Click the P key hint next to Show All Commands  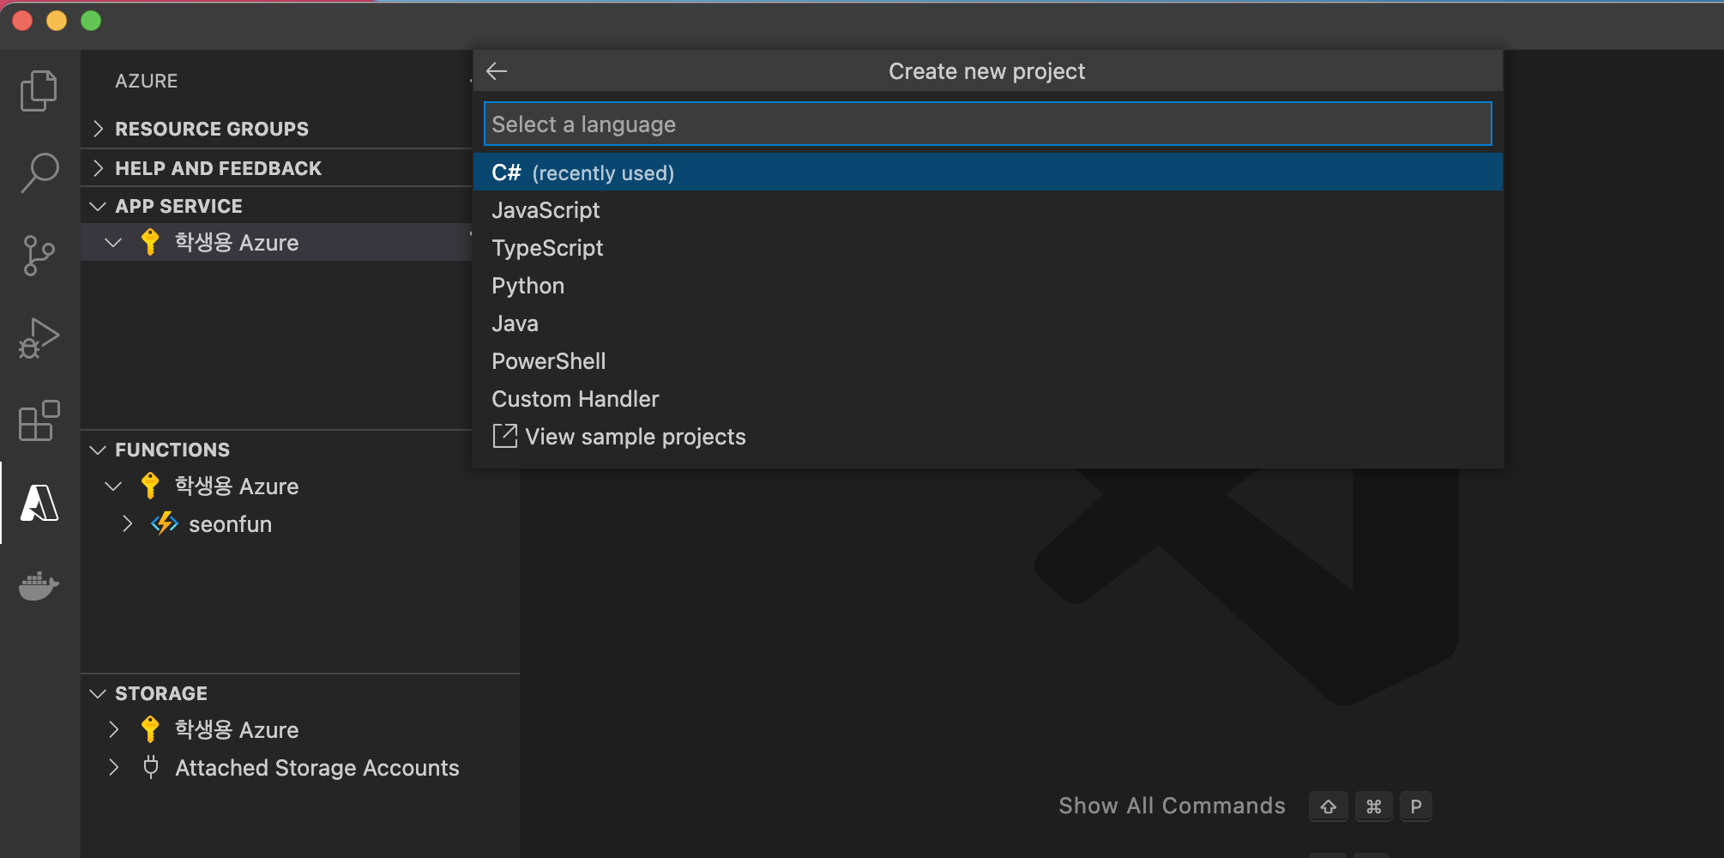tap(1416, 807)
